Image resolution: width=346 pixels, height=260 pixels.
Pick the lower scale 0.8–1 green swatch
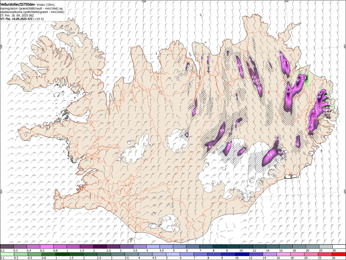[48, 254]
